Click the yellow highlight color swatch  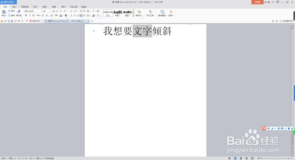pos(56,15)
